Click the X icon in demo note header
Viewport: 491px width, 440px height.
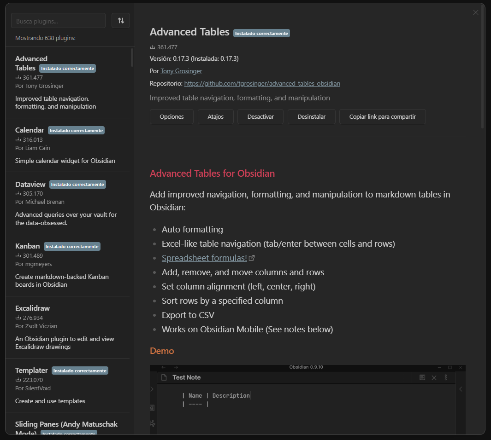(434, 377)
